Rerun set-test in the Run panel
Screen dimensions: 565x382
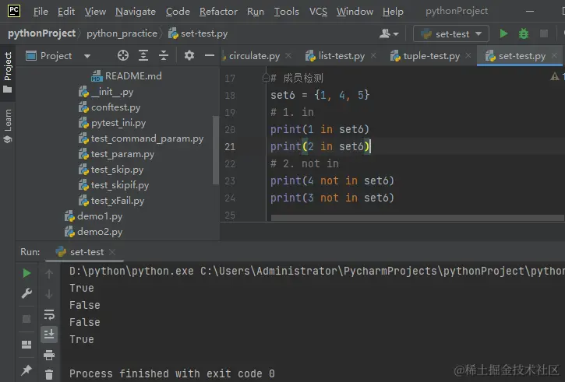[x=26, y=273]
